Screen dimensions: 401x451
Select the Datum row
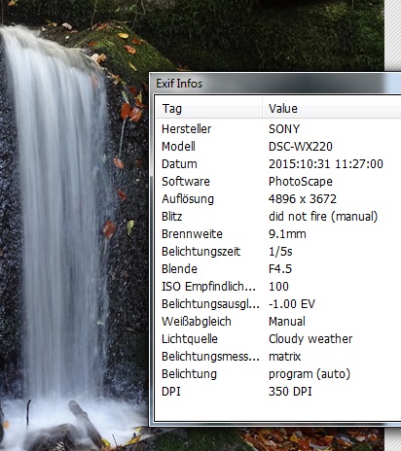[278, 164]
